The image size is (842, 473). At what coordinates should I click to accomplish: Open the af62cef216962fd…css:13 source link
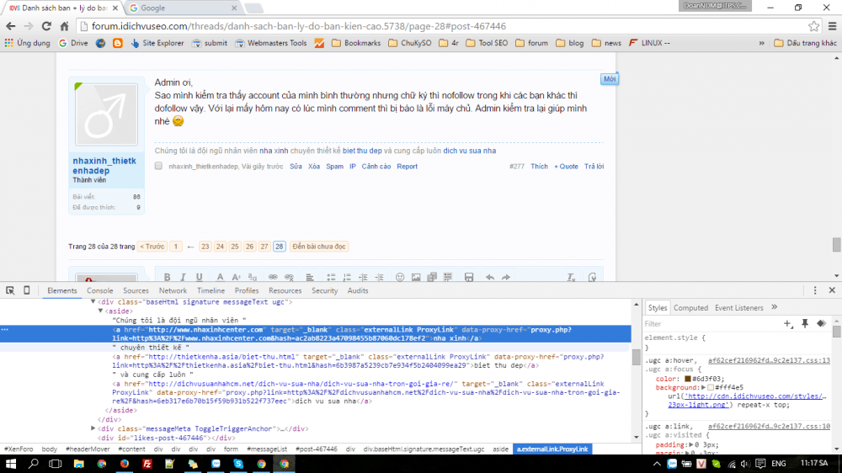click(x=769, y=360)
